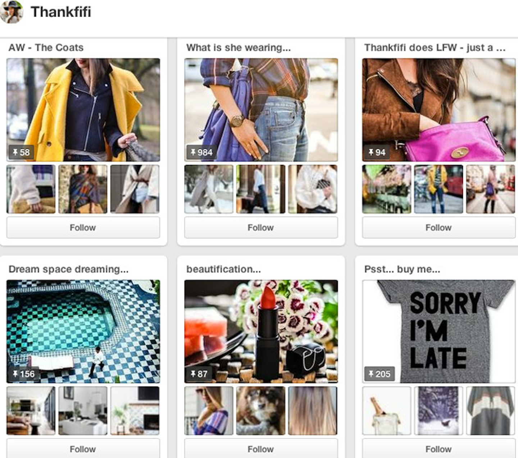Click the 156 pins badge on Dream space dreaming
This screenshot has height=458, width=518.
23,374
